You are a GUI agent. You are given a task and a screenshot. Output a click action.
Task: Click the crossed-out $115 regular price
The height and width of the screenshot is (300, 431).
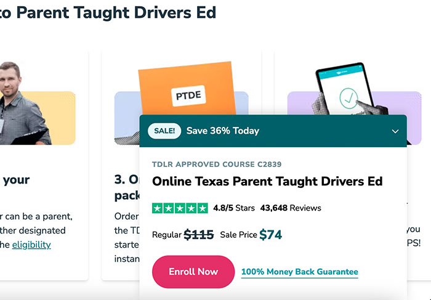[x=198, y=235]
